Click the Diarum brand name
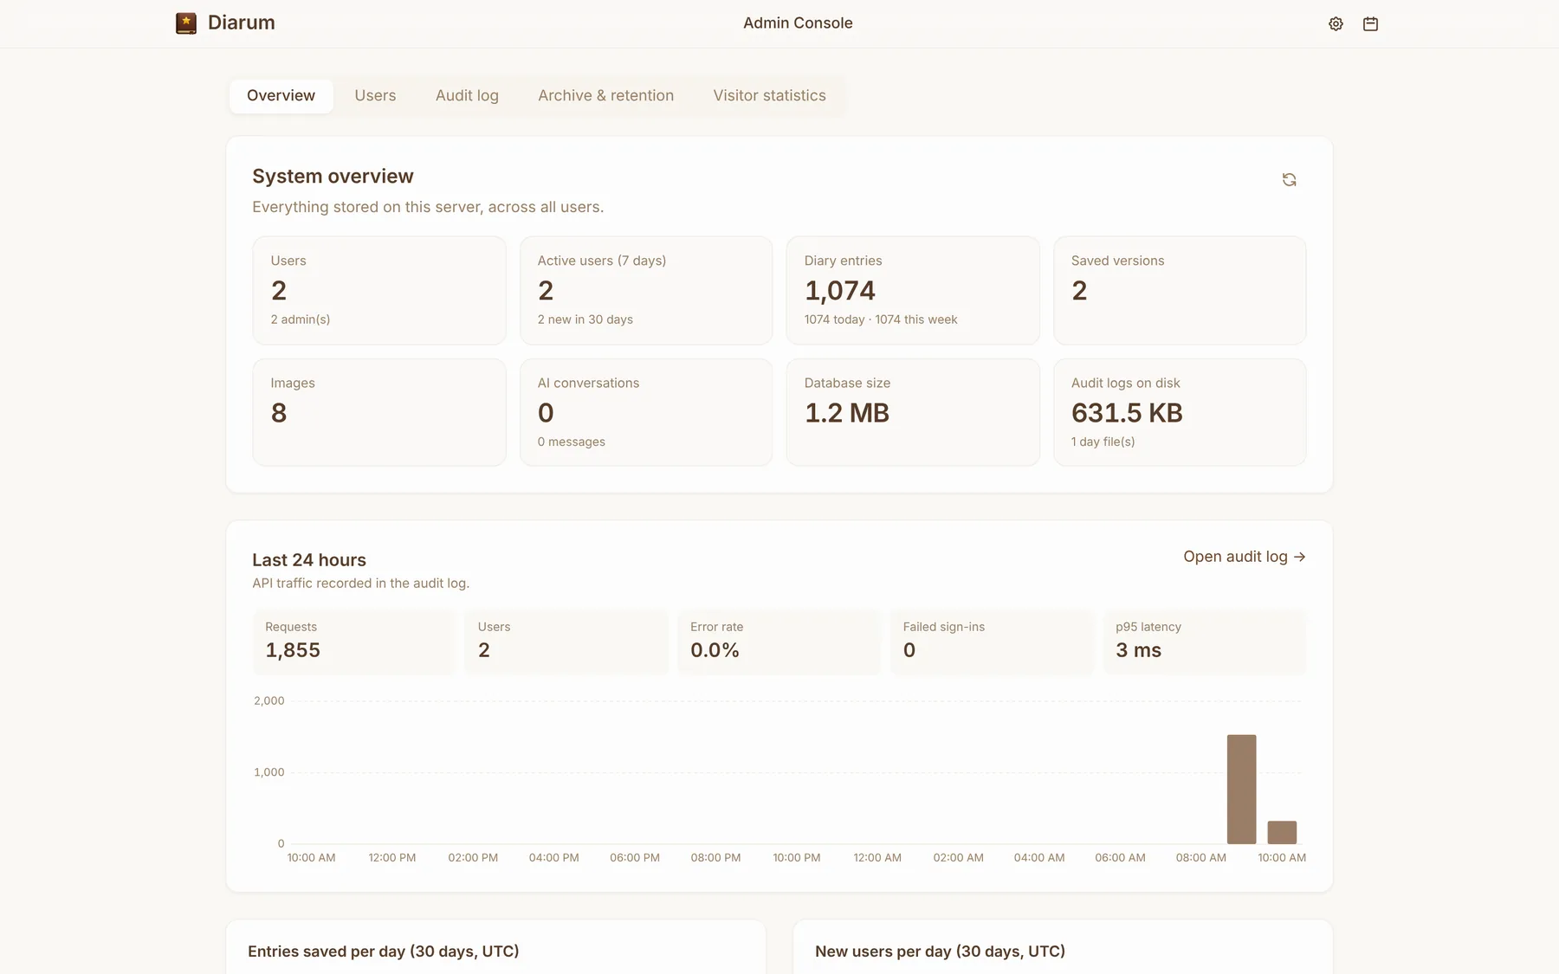The width and height of the screenshot is (1559, 974). (x=241, y=23)
